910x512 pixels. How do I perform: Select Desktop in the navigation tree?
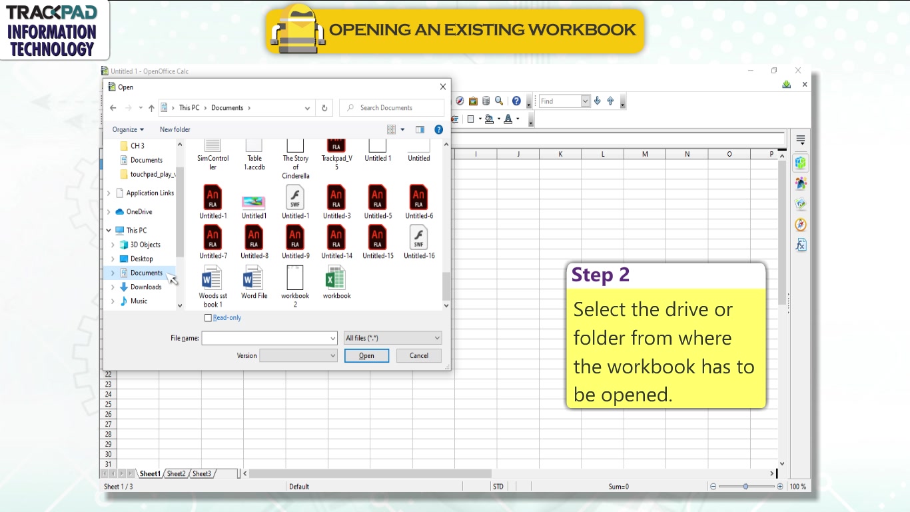(142, 259)
